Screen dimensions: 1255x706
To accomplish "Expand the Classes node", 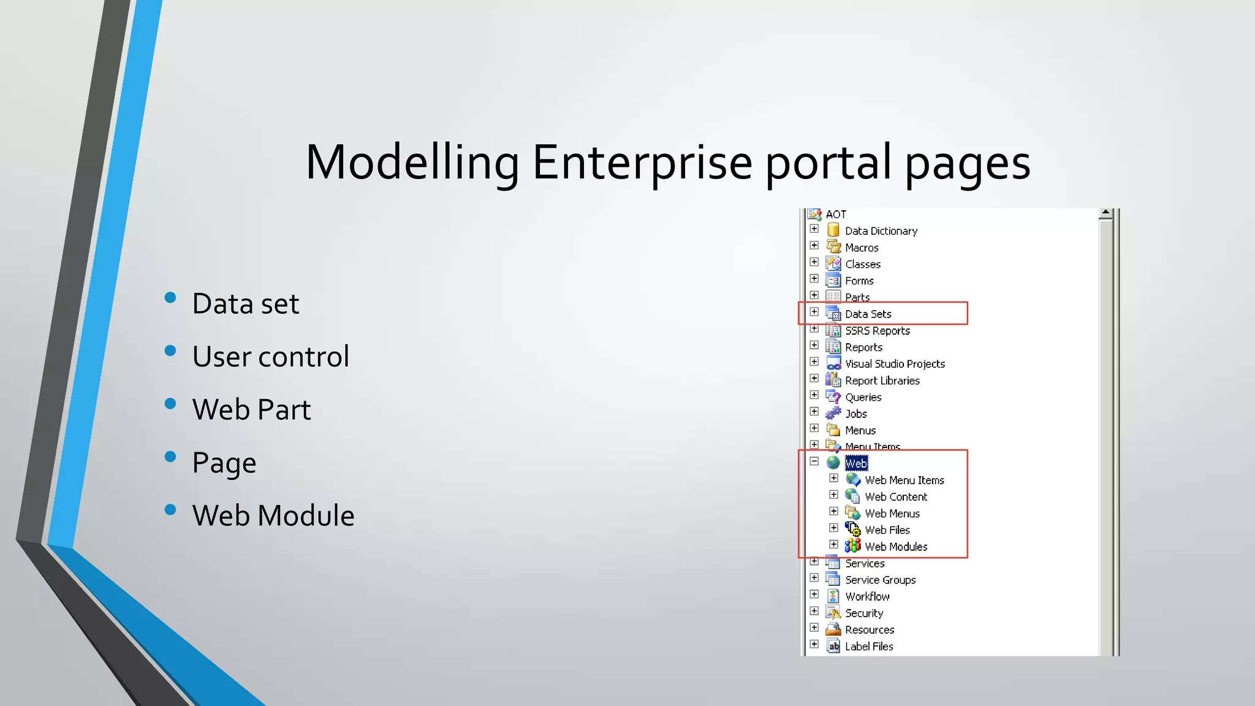I will tap(814, 262).
